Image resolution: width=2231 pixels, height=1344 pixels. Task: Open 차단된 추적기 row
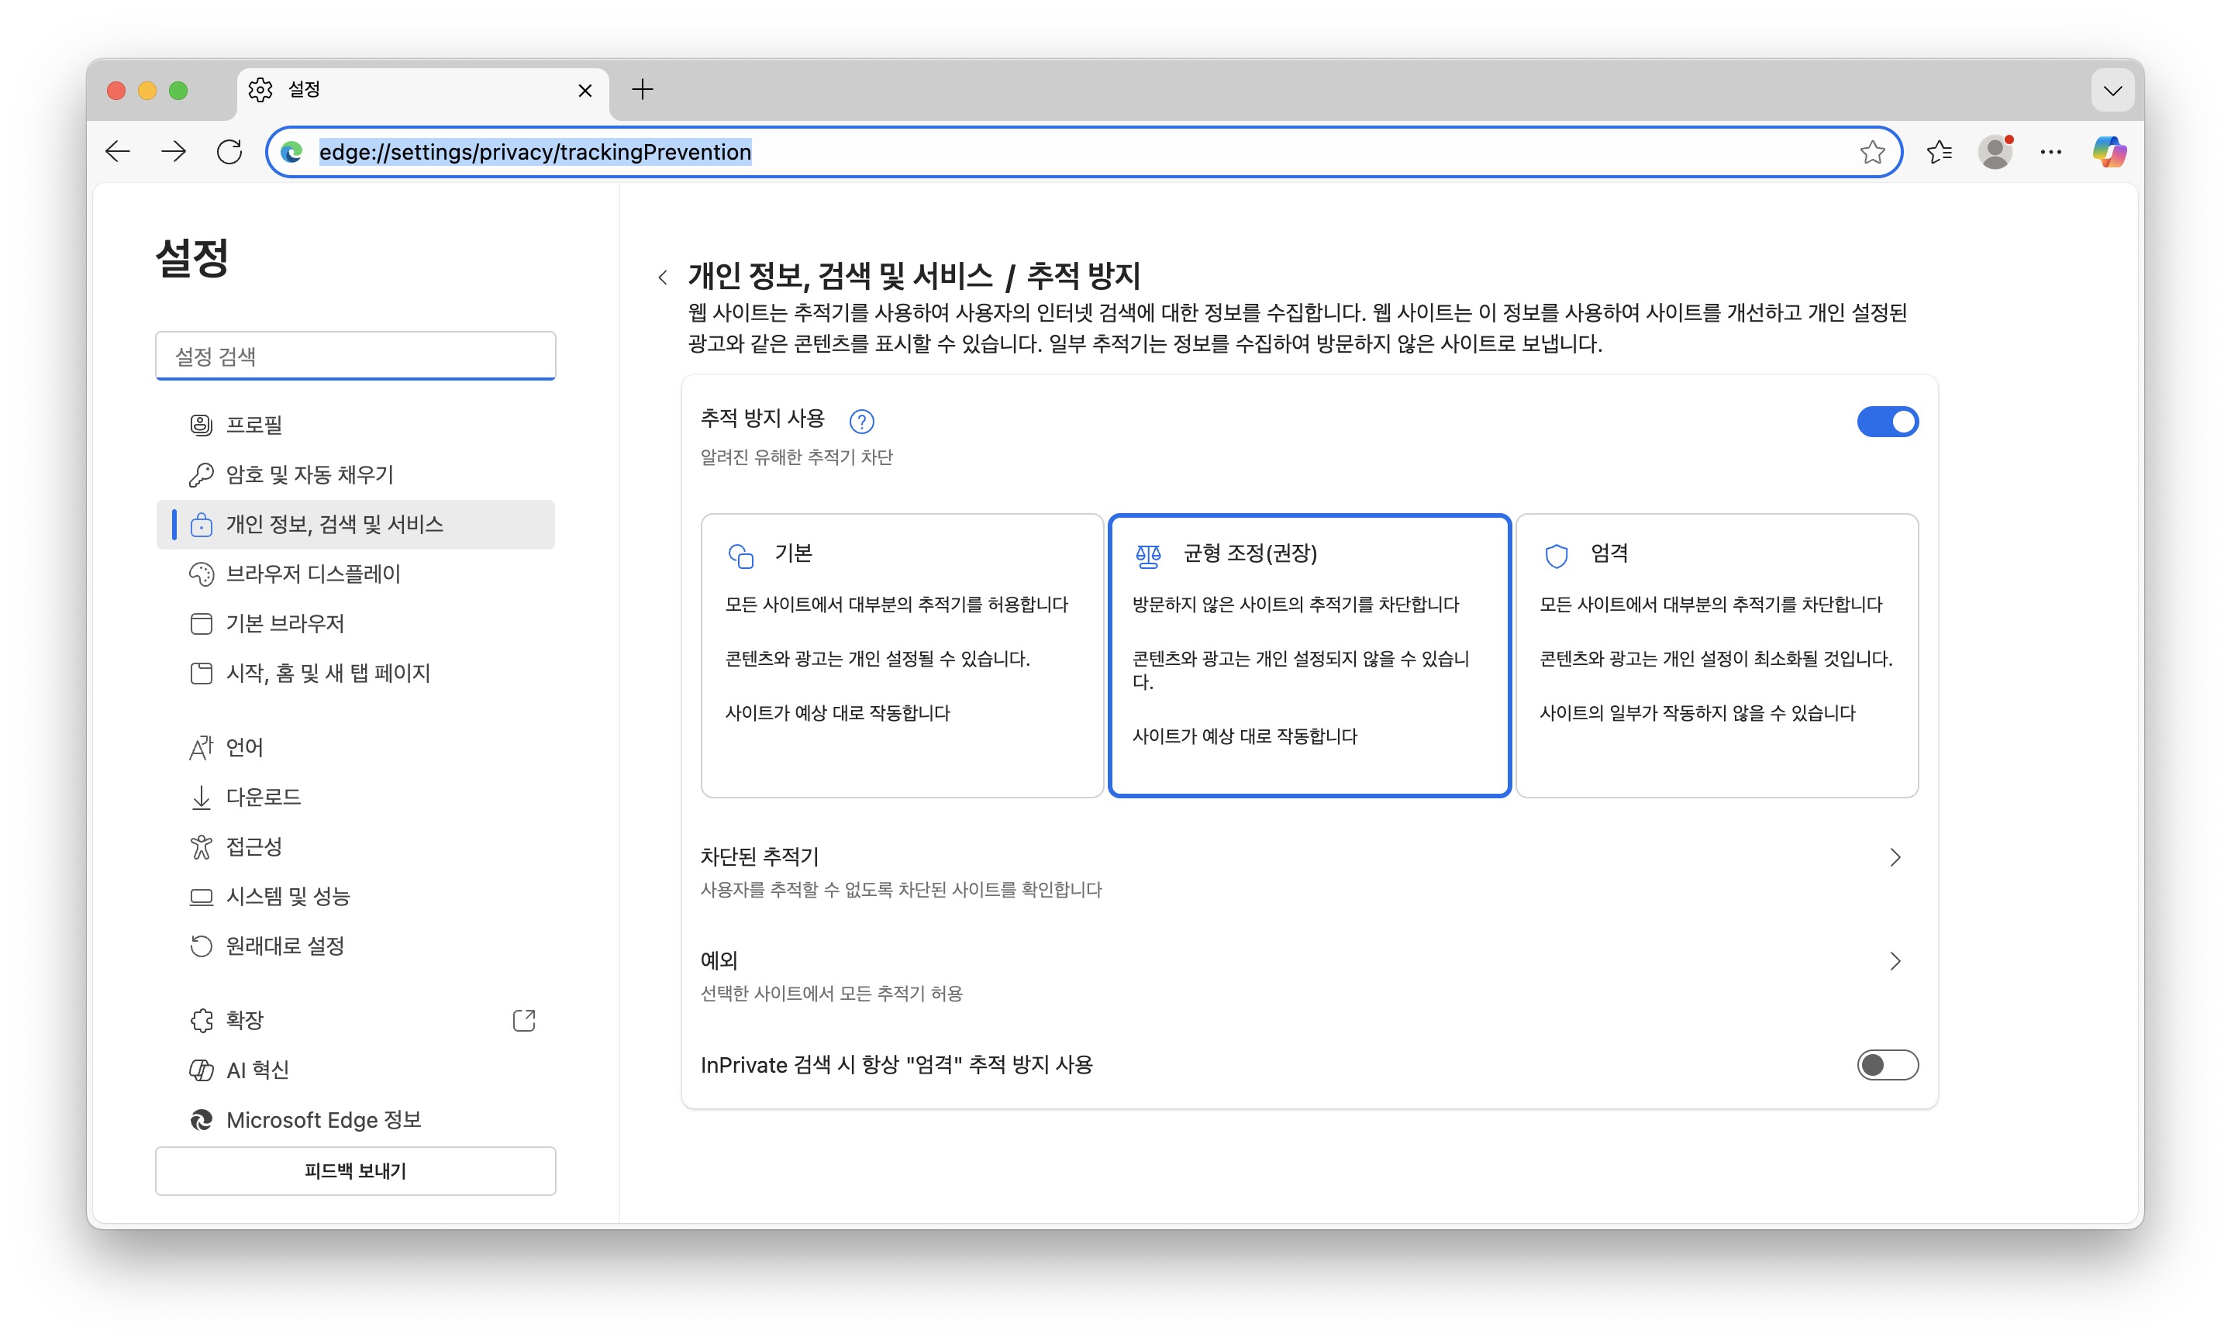(1309, 873)
